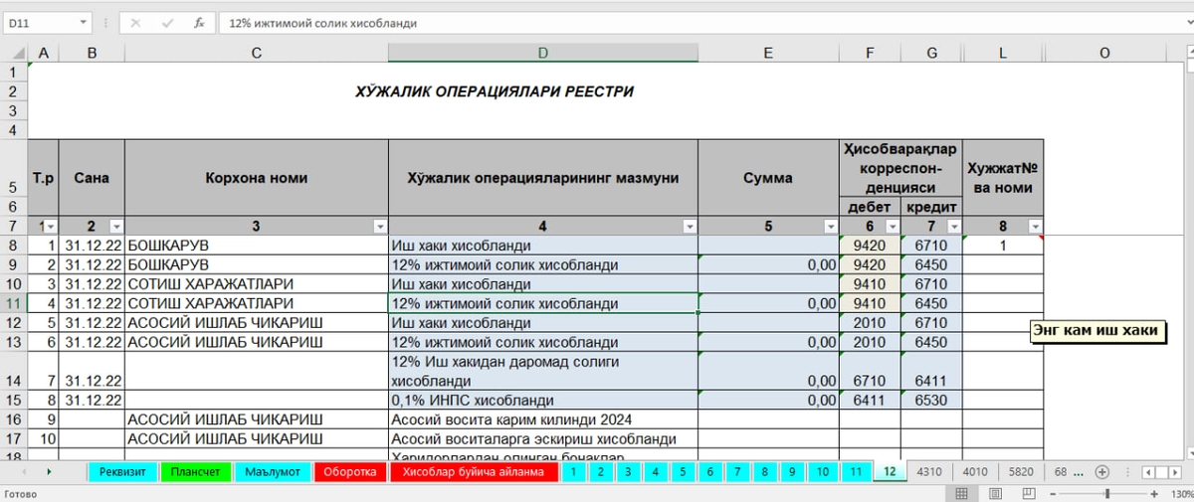This screenshot has width=1194, height=502.
Task: Open the Реквизит sheet tab
Action: coord(122,471)
